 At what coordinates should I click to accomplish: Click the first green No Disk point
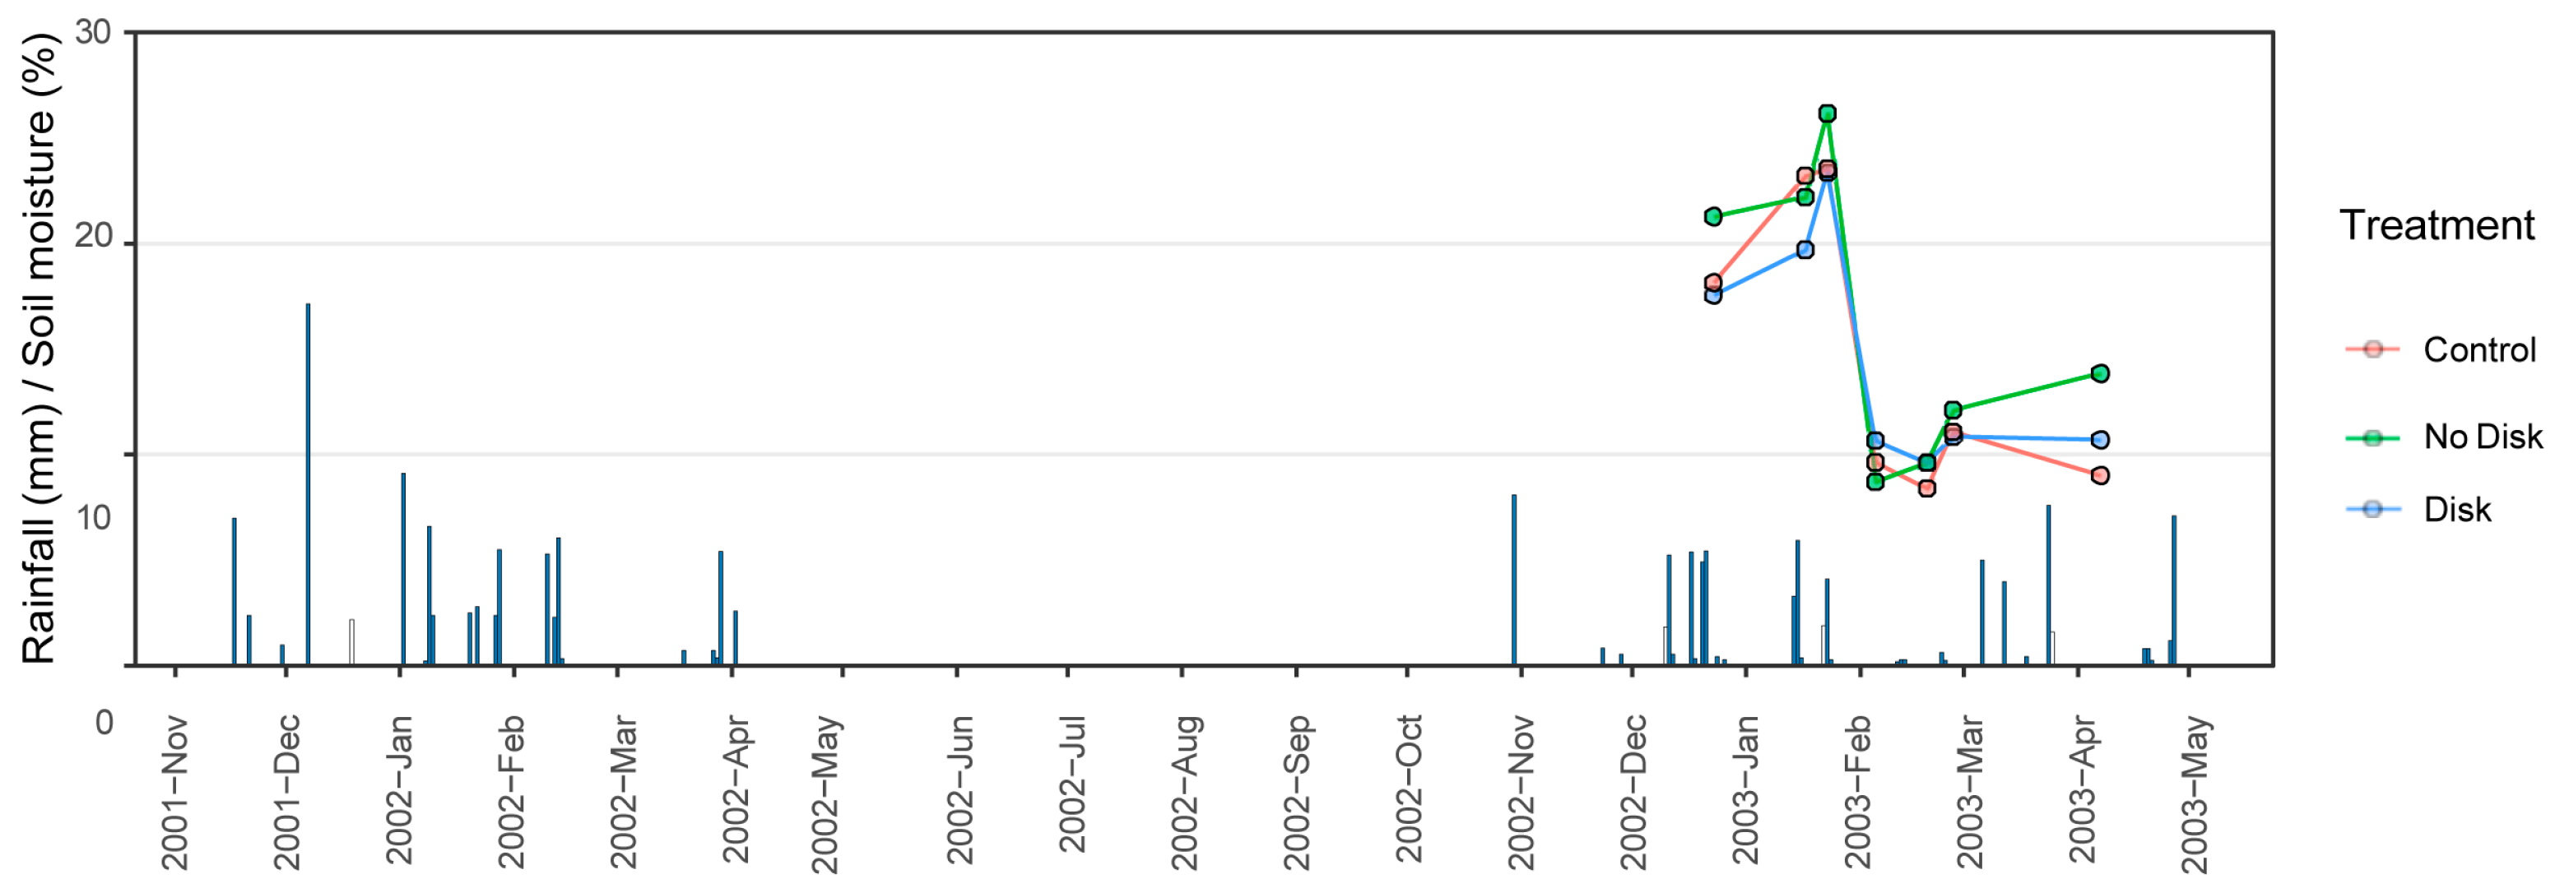pos(1713,217)
